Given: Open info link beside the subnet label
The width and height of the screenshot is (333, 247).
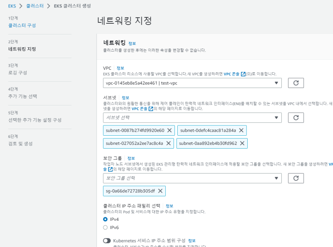Looking at the screenshot, I should point(125,98).
